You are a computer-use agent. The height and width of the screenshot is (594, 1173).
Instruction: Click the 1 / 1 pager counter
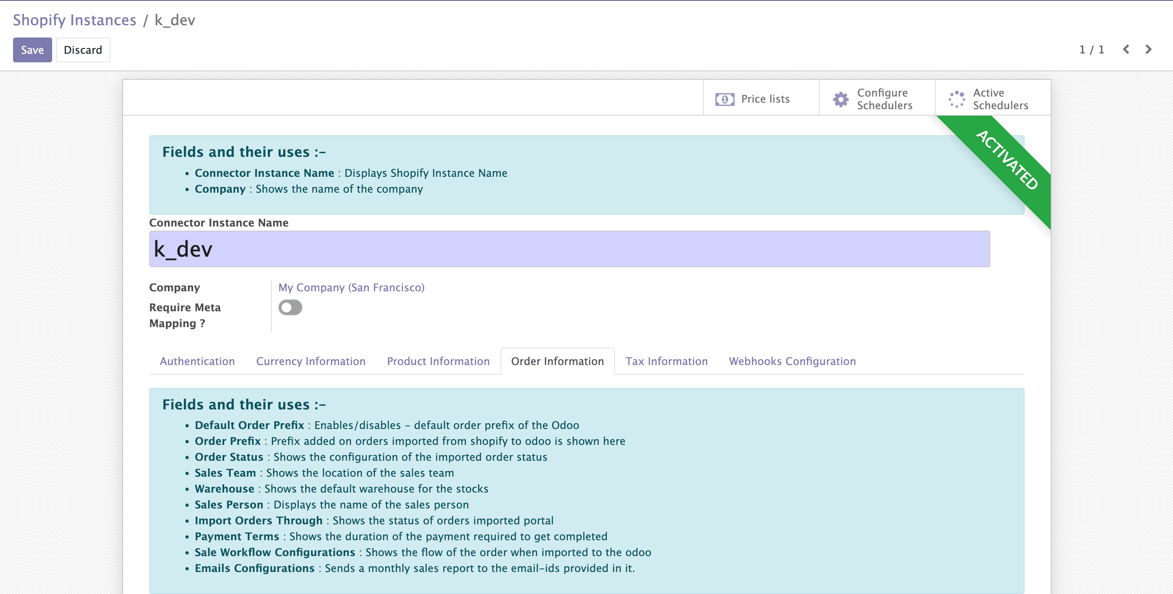pos(1091,50)
